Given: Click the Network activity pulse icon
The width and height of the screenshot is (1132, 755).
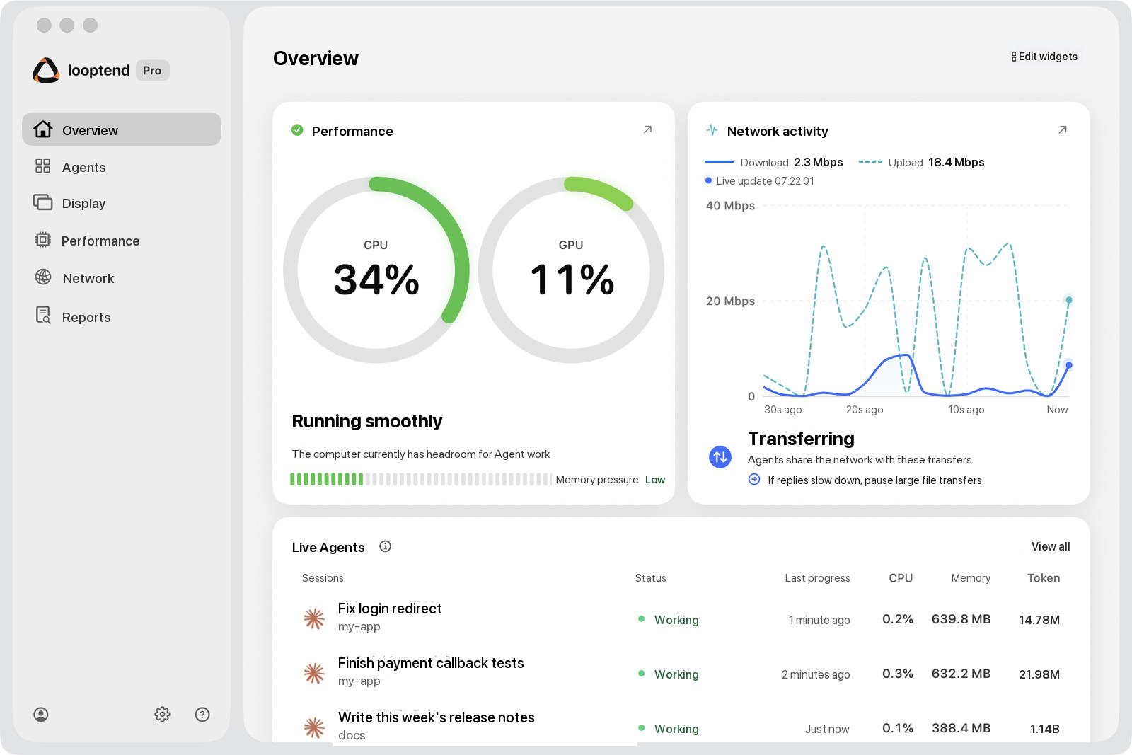Looking at the screenshot, I should (712, 130).
